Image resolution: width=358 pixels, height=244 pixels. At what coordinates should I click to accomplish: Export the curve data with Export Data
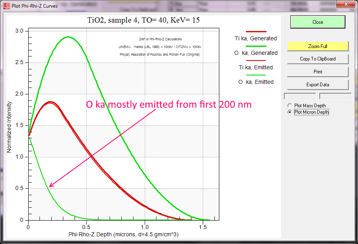coord(317,85)
